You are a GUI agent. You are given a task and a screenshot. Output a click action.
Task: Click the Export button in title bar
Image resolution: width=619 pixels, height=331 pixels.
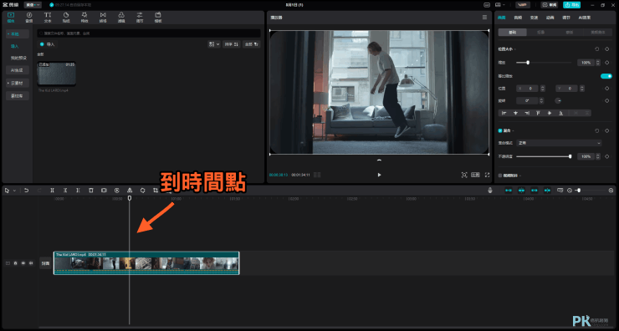[571, 5]
